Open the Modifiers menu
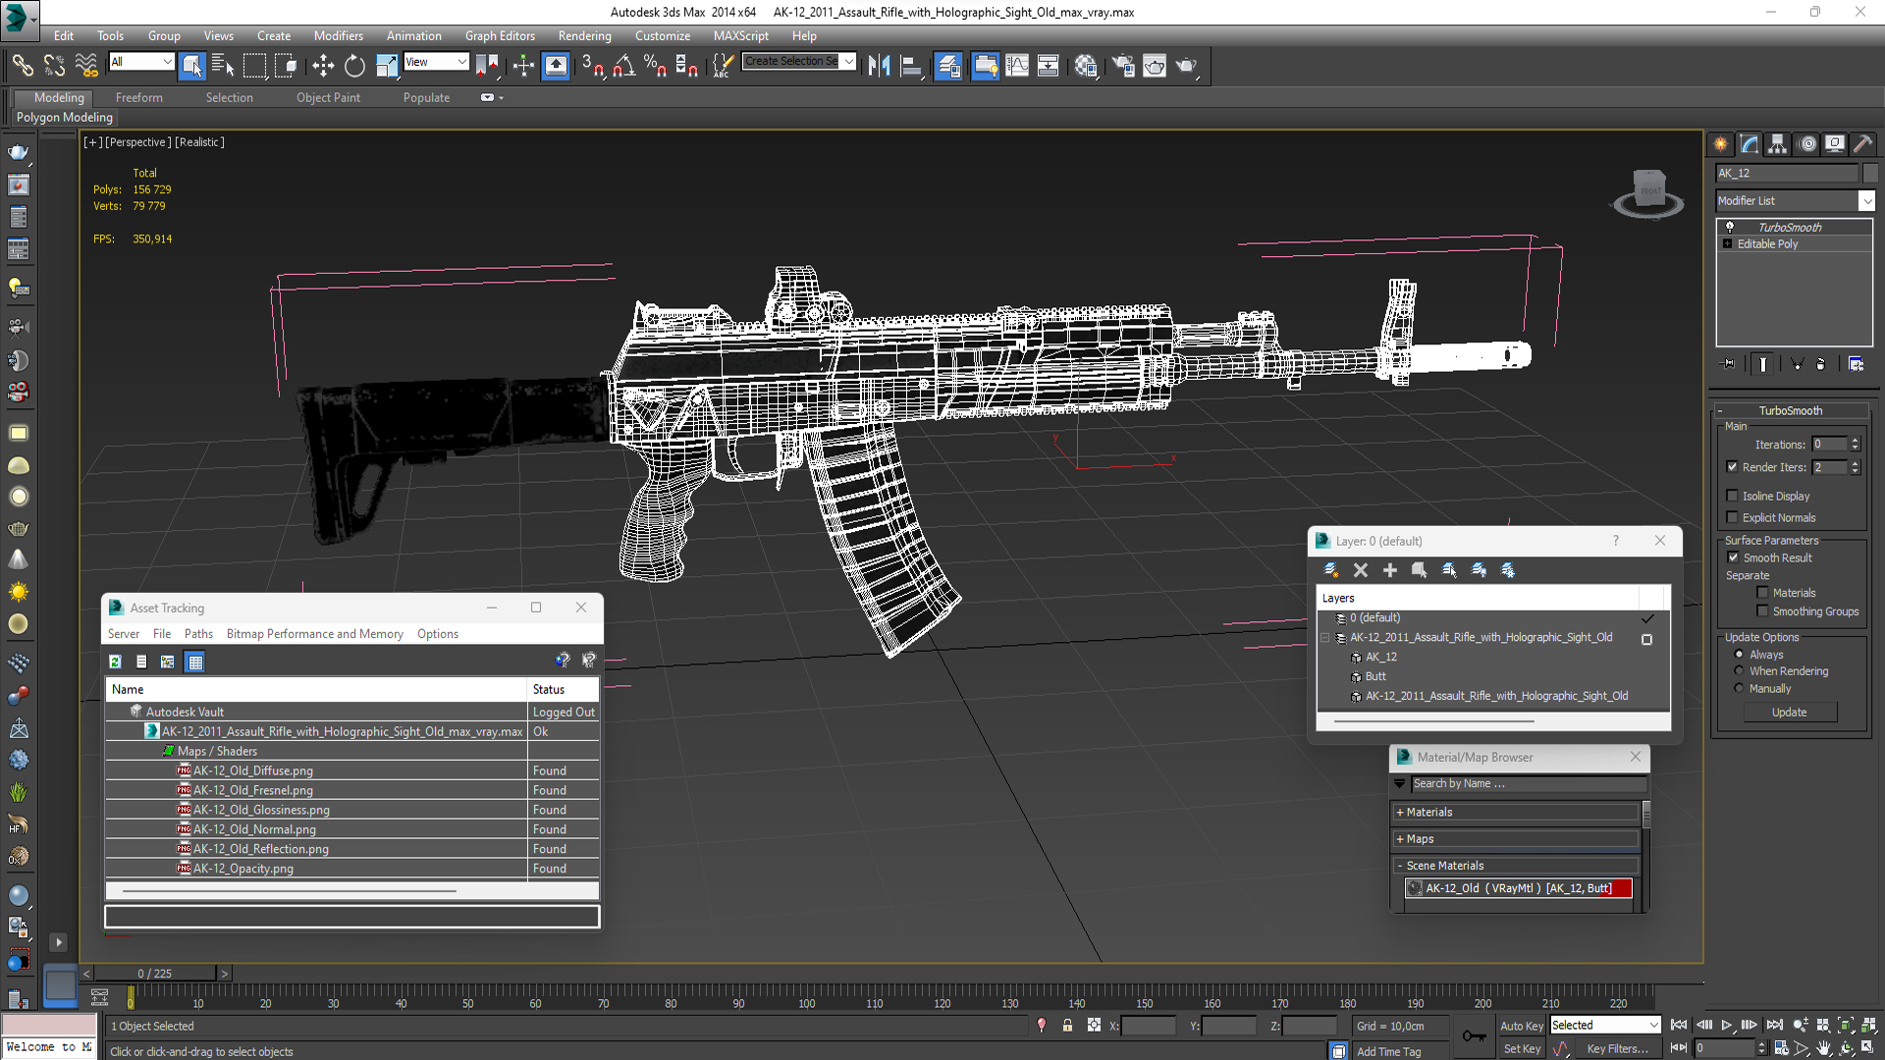This screenshot has width=1885, height=1060. (x=338, y=35)
